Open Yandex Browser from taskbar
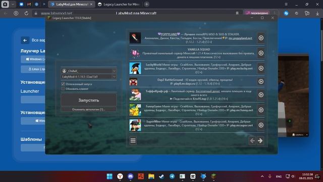Screen dimensions: 323x182 120,176
